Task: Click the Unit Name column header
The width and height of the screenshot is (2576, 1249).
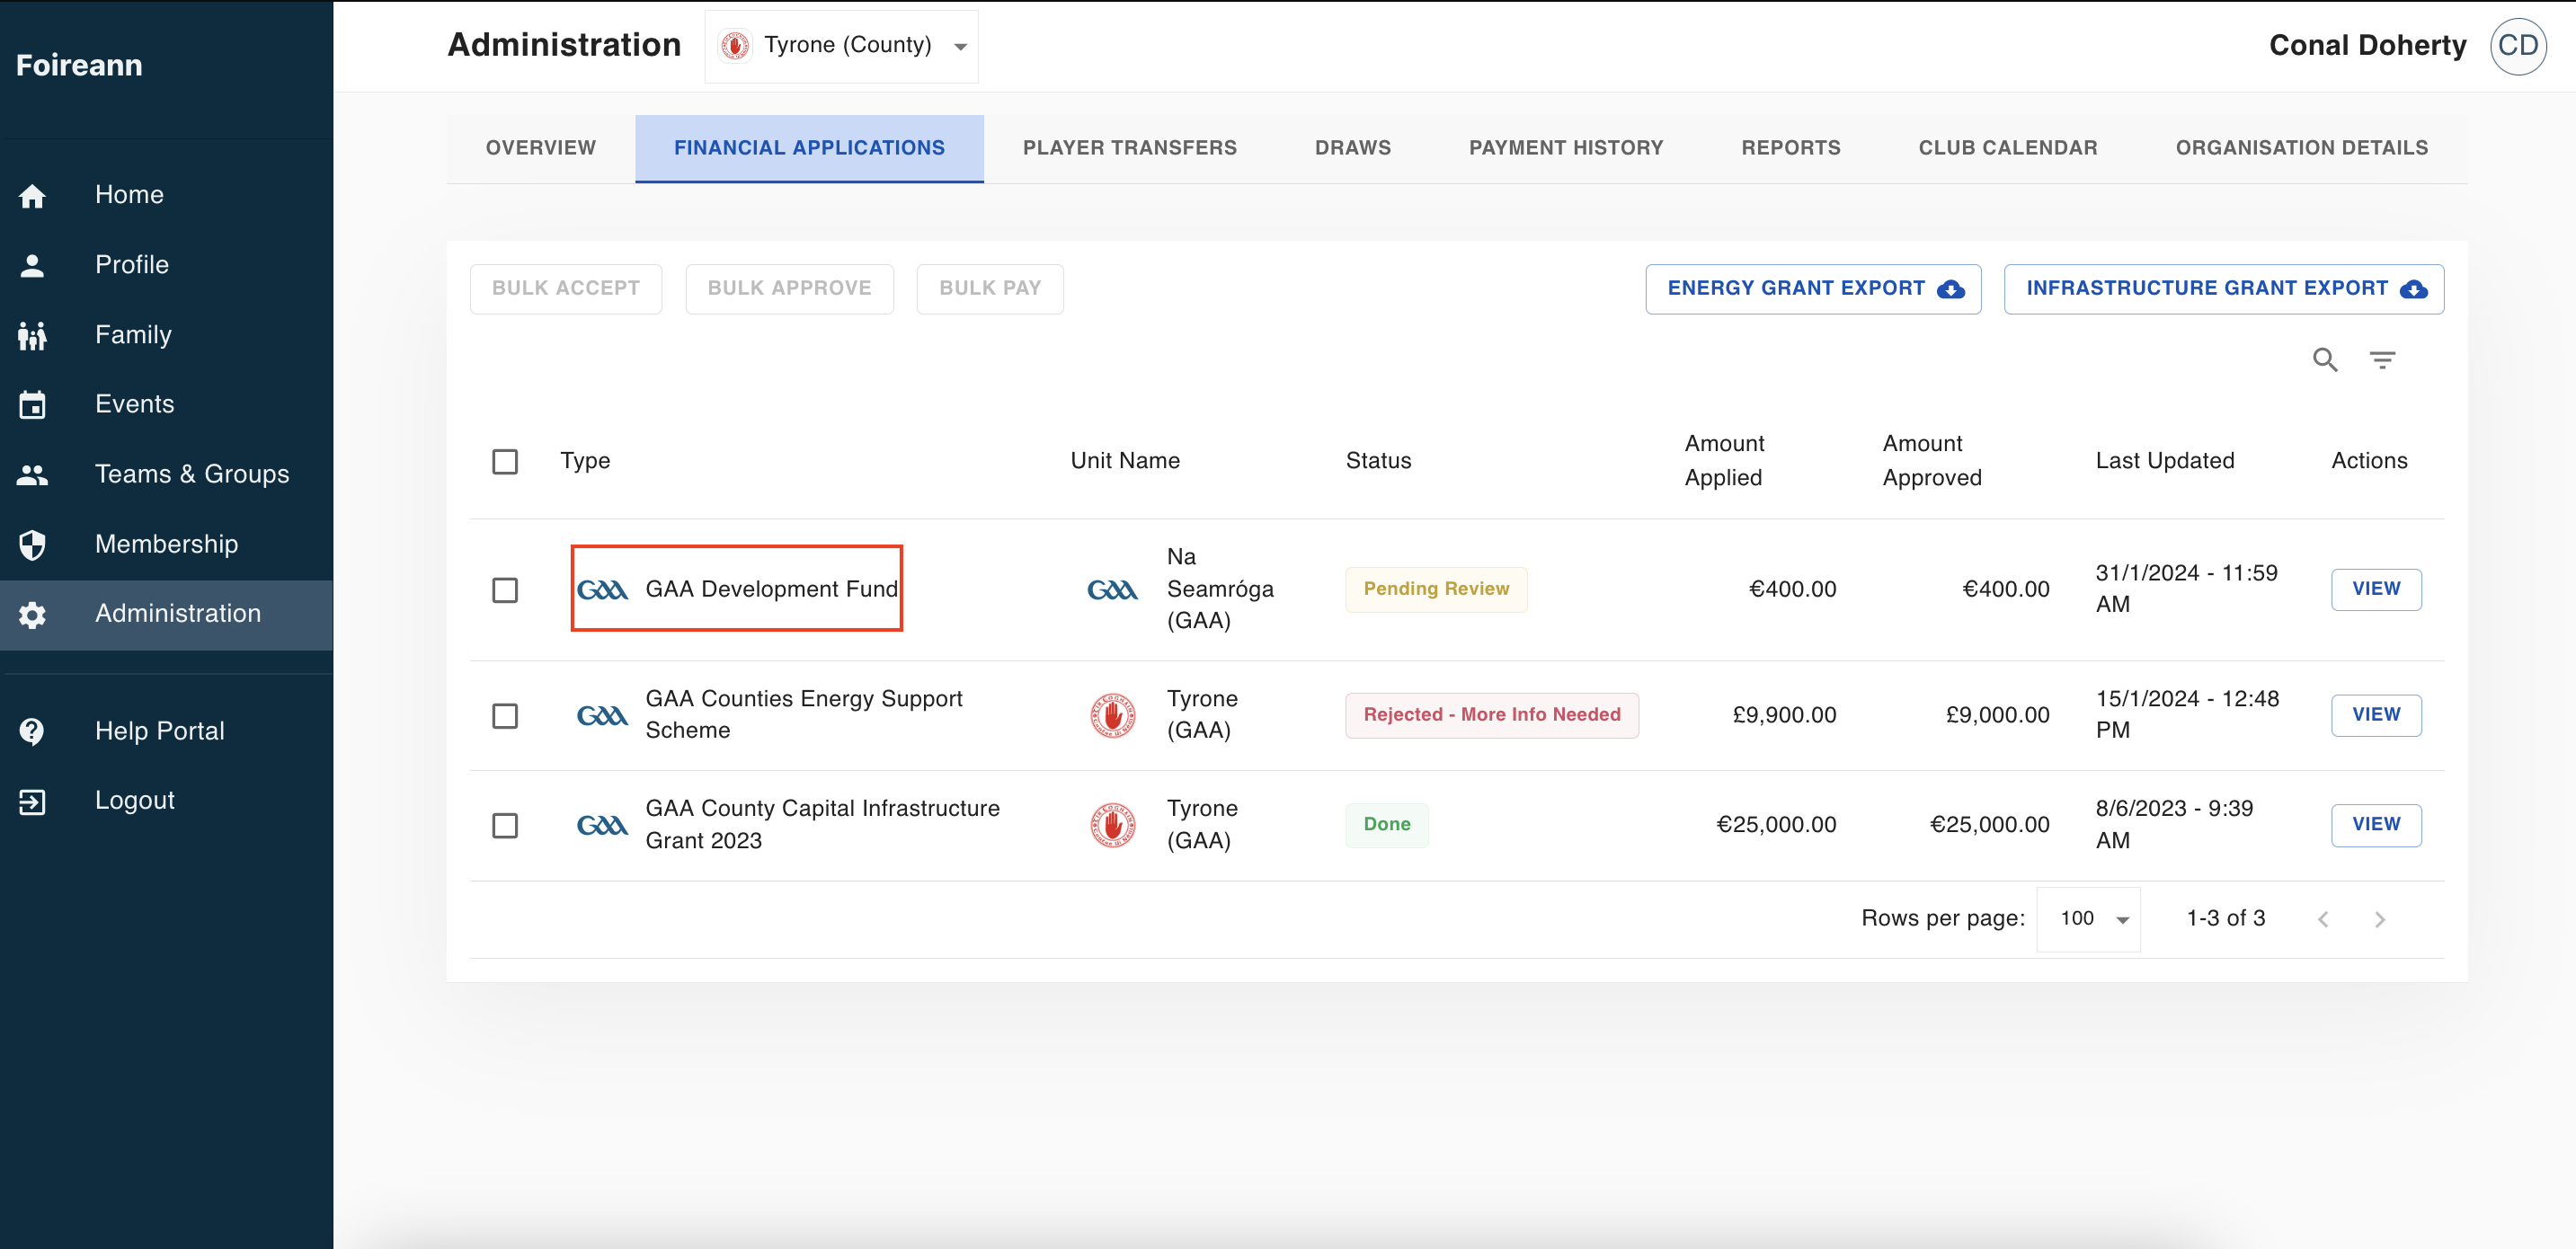Action: click(1125, 461)
